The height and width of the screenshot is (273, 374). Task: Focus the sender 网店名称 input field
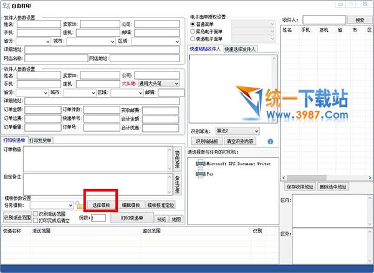[x=56, y=58]
